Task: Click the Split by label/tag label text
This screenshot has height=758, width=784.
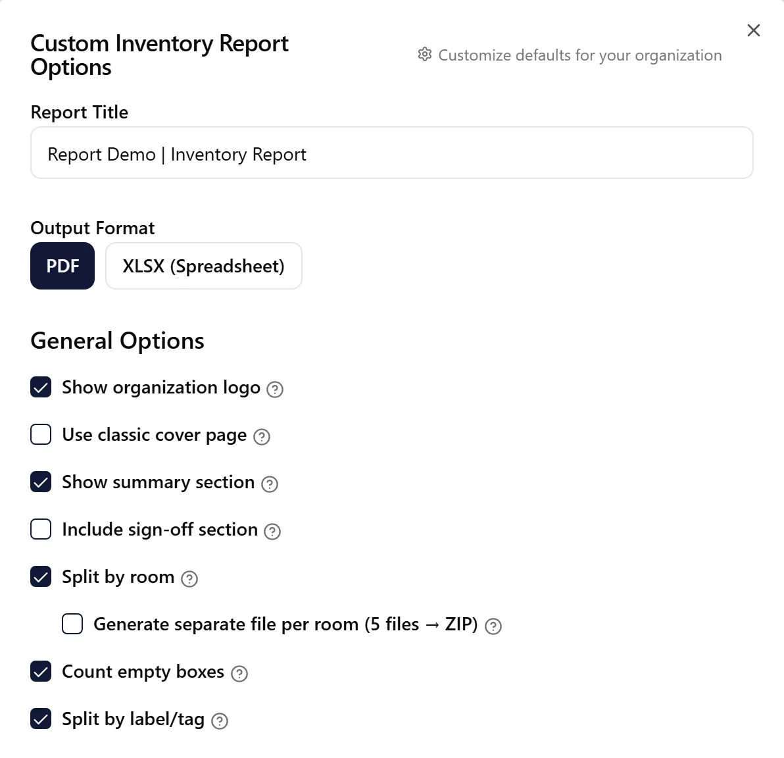Action: (x=134, y=719)
